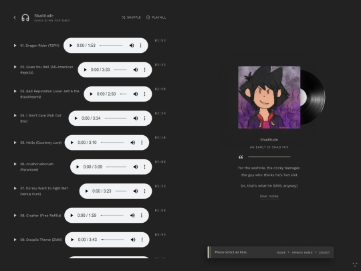Viewport: 361px width, 271px height.
Task: Open more options on I Don't Care player
Action: [144, 118]
